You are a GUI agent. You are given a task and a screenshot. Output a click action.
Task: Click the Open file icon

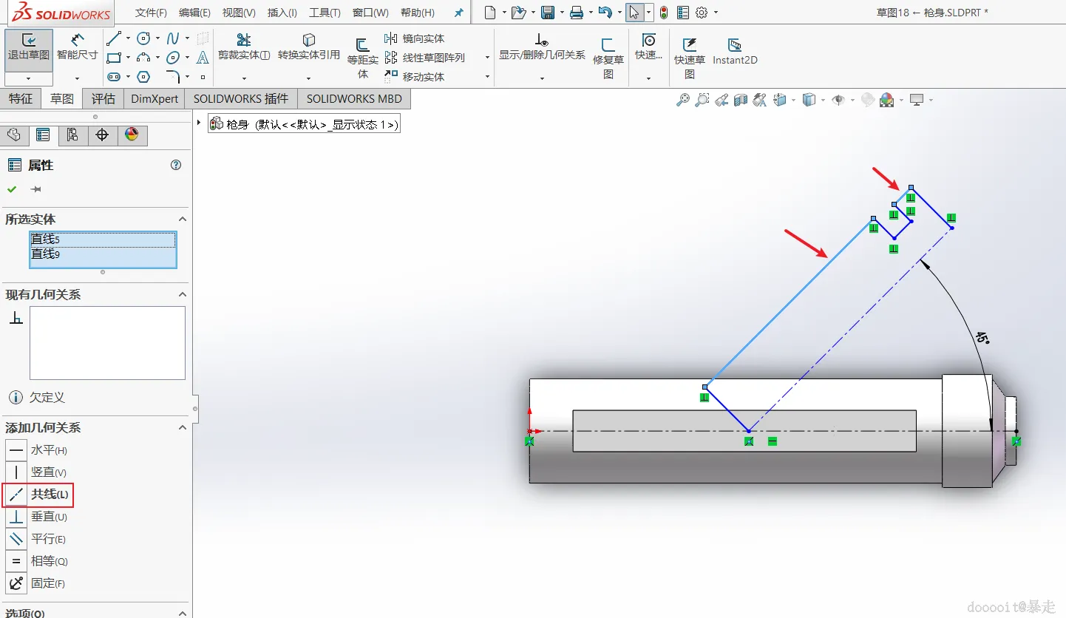pyautogui.click(x=519, y=13)
